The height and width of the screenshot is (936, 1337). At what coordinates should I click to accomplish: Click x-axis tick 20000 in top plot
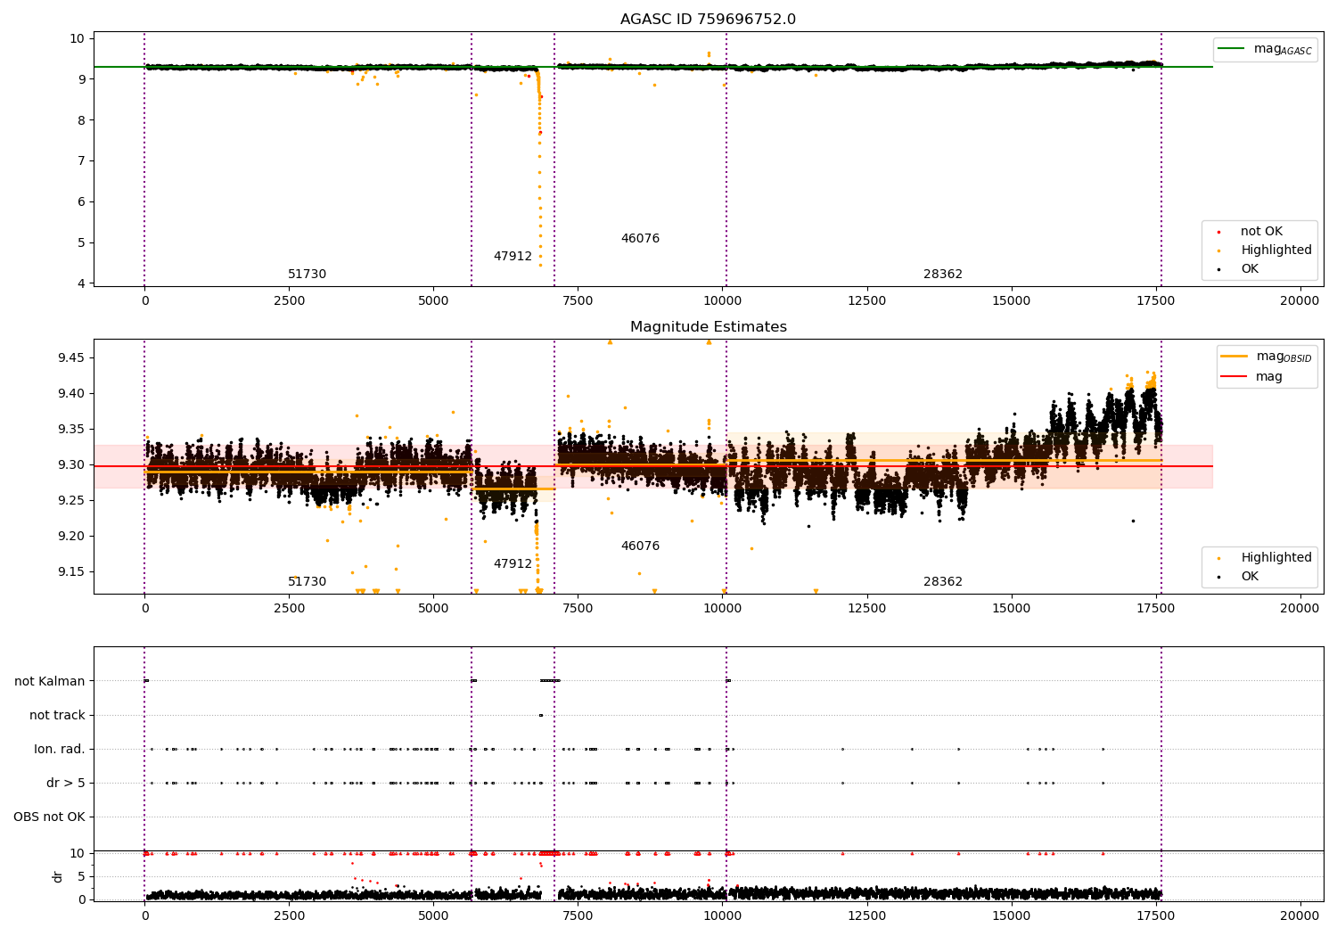[1300, 301]
